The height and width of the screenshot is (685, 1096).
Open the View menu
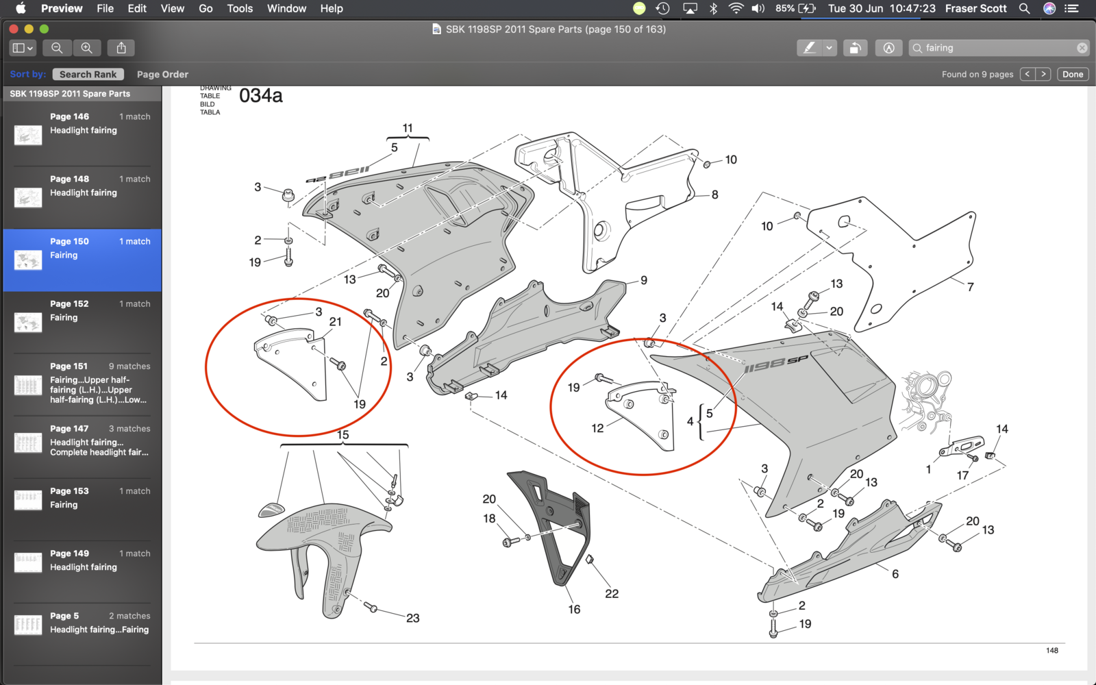172,8
